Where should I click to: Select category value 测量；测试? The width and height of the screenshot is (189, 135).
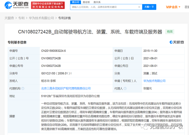click(150, 73)
